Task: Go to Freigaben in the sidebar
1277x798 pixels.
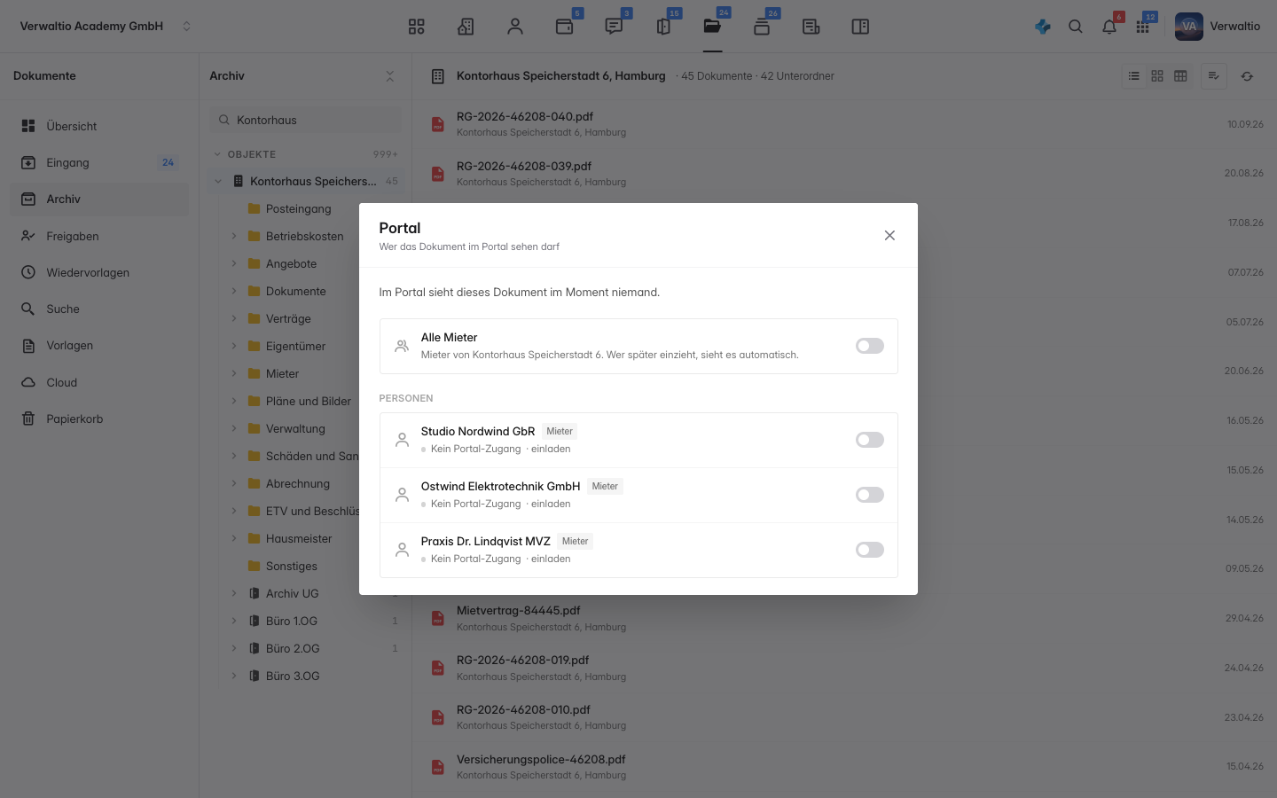Action: [99, 236]
